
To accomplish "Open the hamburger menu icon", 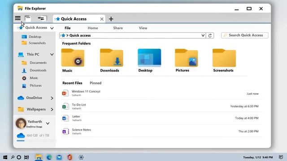I will click(x=18, y=18).
